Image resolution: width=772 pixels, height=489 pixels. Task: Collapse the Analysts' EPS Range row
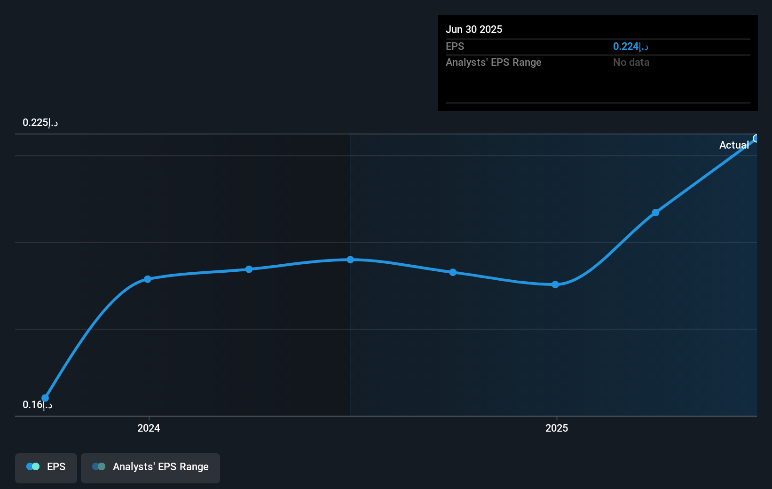coord(493,62)
